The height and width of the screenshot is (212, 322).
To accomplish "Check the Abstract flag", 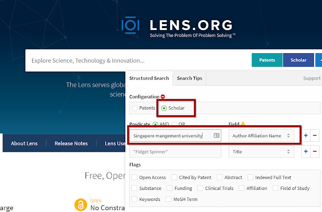I will tap(219, 177).
